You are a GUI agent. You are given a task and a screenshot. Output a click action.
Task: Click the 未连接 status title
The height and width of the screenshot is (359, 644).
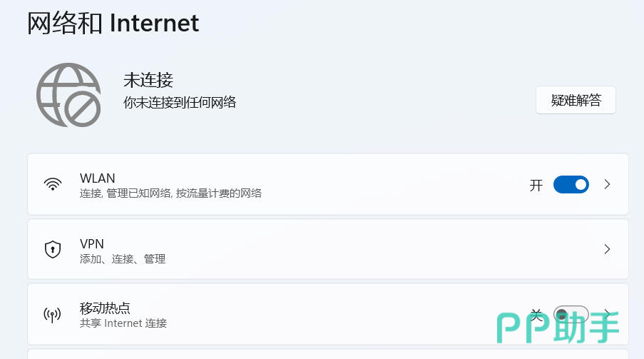[148, 80]
